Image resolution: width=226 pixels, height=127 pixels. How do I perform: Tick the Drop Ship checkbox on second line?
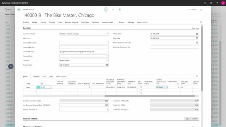(141, 90)
